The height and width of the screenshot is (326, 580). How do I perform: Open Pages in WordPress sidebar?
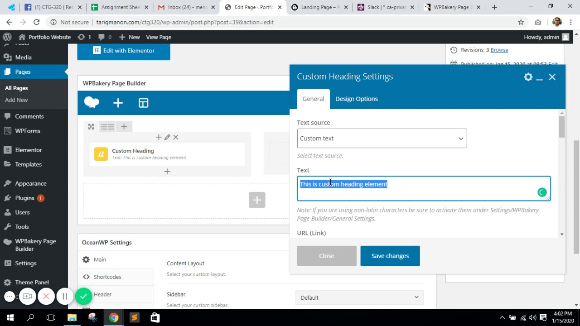pos(34,72)
